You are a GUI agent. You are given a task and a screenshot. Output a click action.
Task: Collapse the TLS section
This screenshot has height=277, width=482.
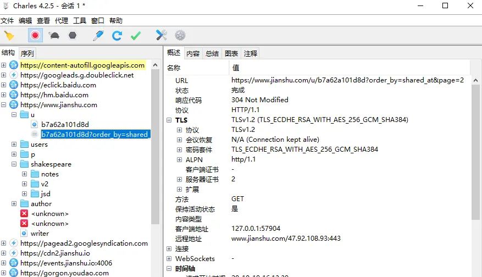[x=169, y=120]
